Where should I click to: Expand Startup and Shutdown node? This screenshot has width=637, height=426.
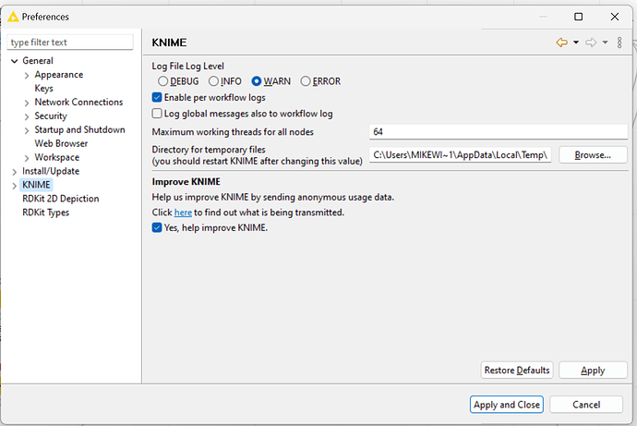pos(27,130)
